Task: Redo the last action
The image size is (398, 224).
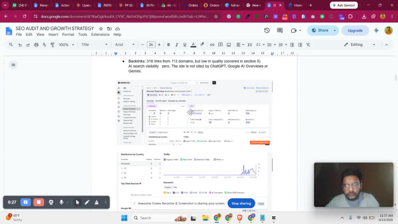Action: point(28,45)
